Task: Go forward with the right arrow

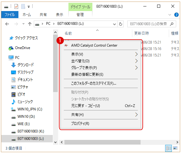Action: pyautogui.click(x=16, y=24)
